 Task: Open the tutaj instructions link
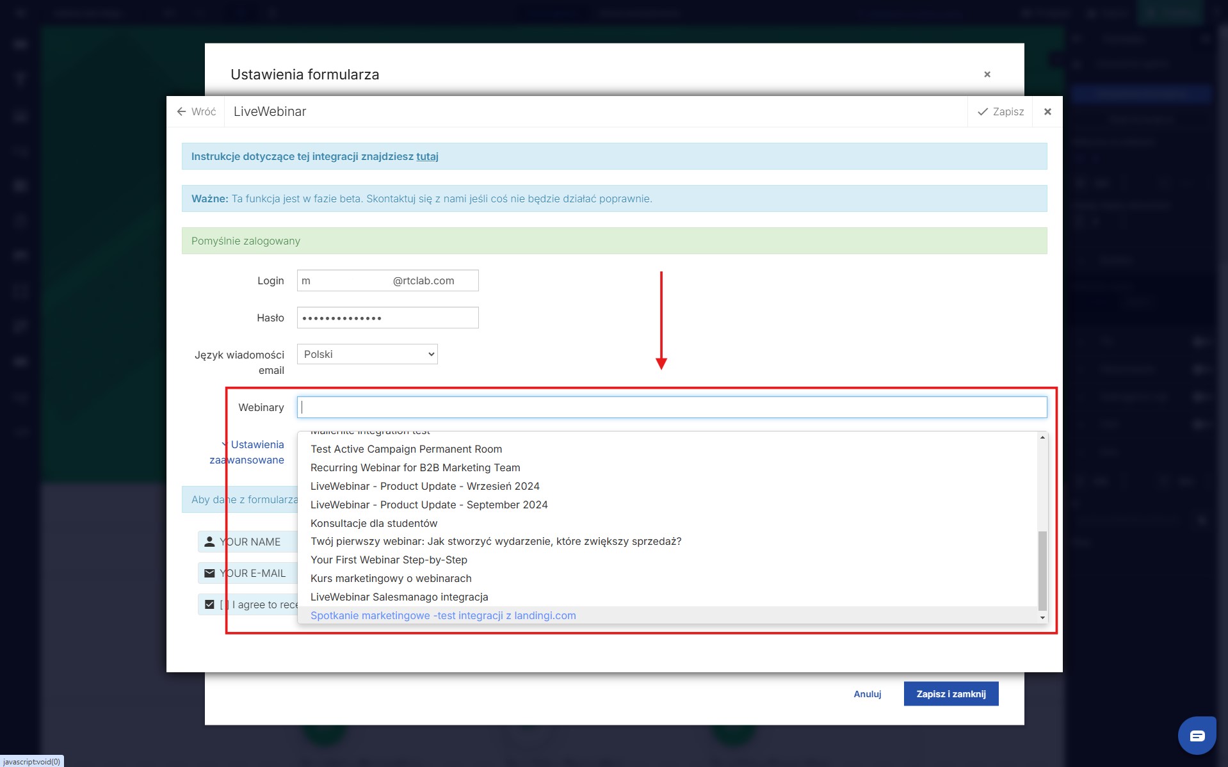click(427, 156)
